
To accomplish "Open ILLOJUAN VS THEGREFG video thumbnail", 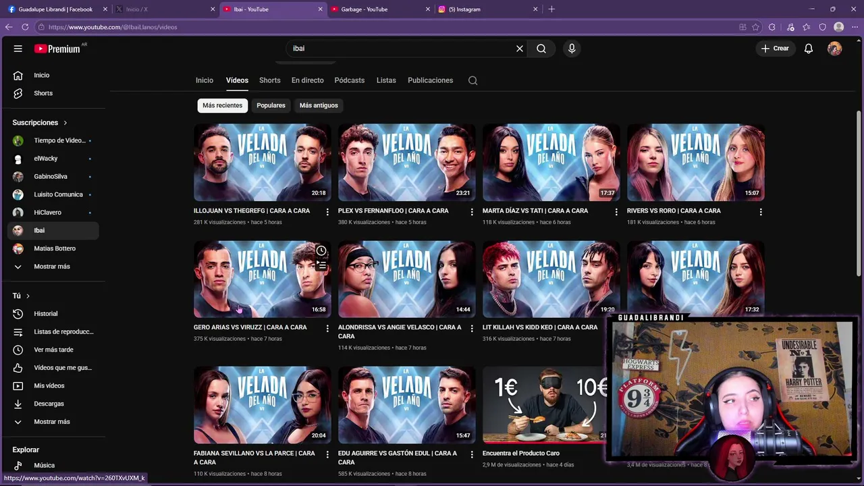I will coord(262,162).
